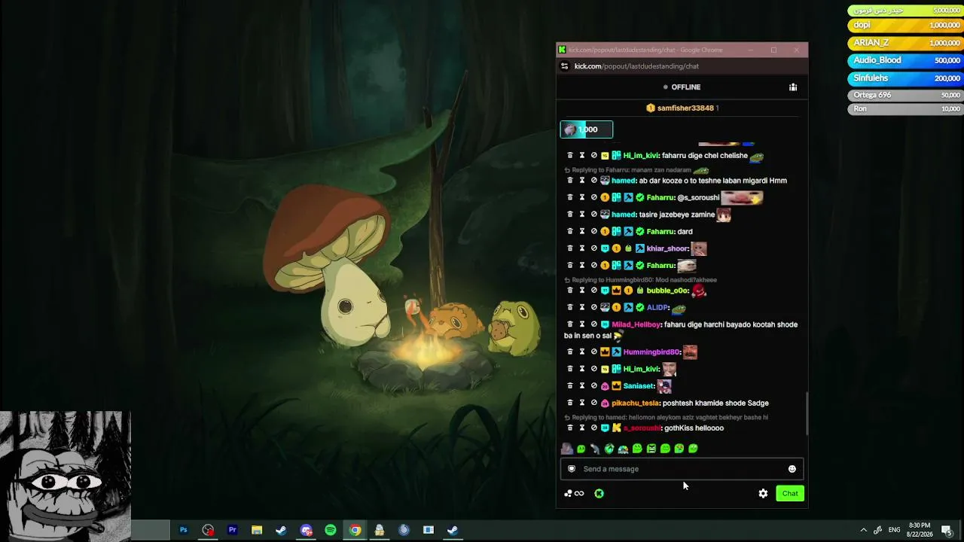The height and width of the screenshot is (542, 964).
Task: Timeout Faharru on the 'dard' message
Action: tap(582, 232)
